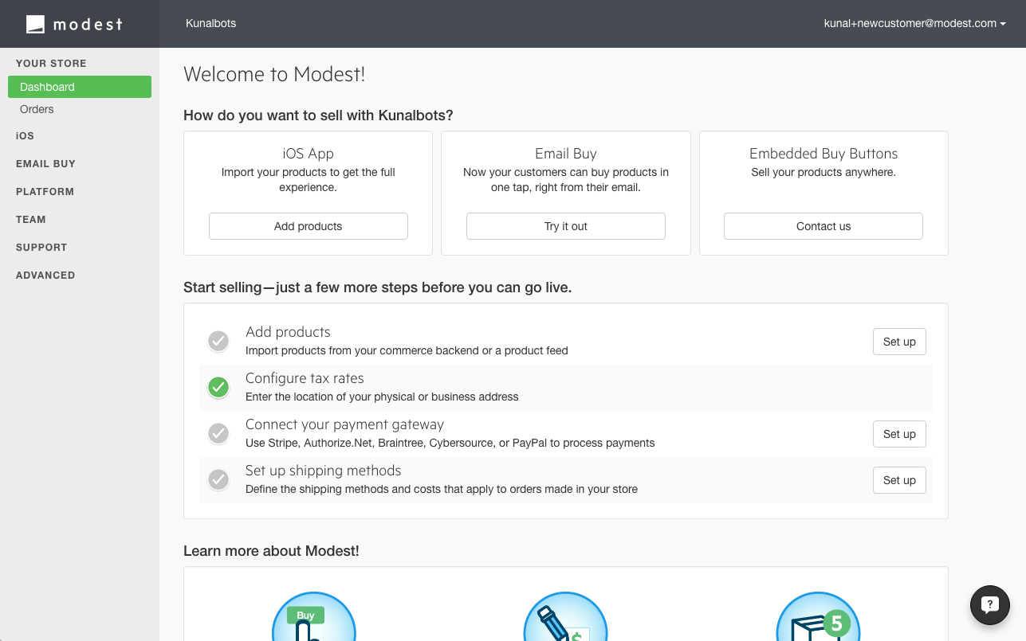Click the checkmark beside Connect your payment gateway
The height and width of the screenshot is (641, 1026).
point(218,434)
